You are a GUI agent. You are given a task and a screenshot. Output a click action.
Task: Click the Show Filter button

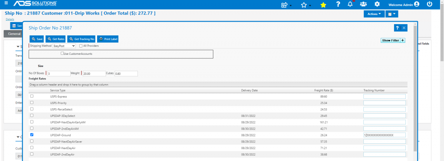click(391, 40)
